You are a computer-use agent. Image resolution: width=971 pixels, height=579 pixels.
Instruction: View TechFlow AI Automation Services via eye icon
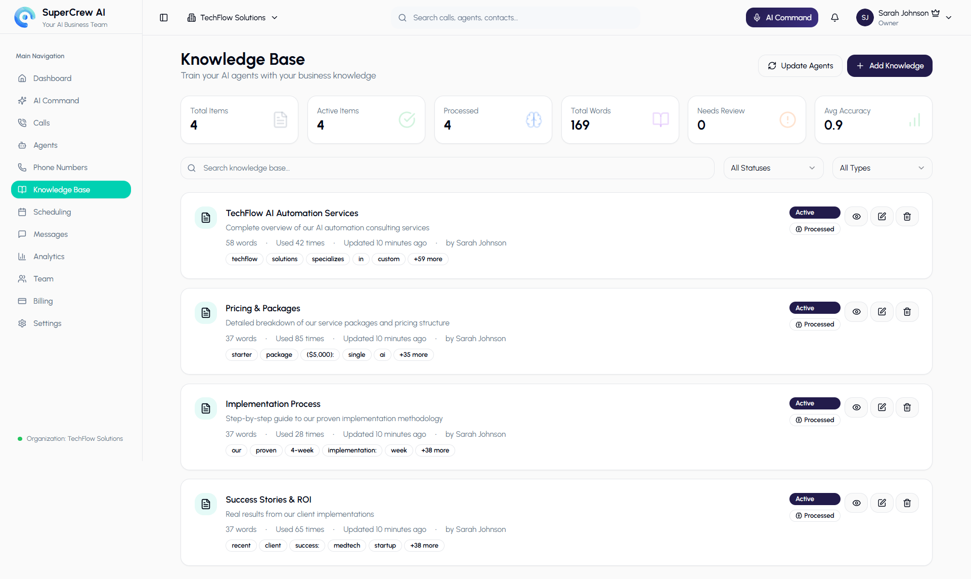point(856,216)
